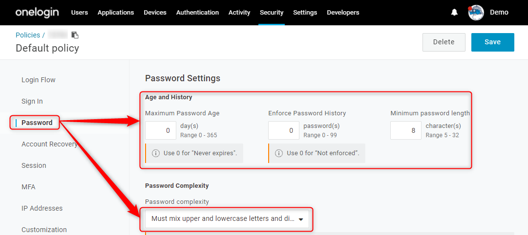
Task: Select the Login Flow section
Action: tap(39, 80)
